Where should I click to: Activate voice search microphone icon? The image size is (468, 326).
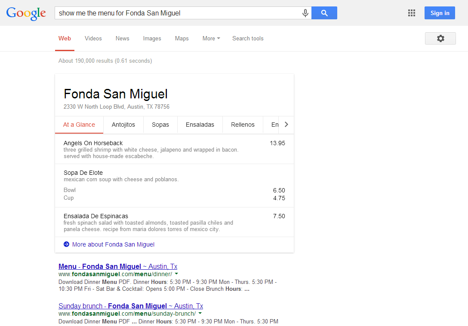(x=305, y=13)
